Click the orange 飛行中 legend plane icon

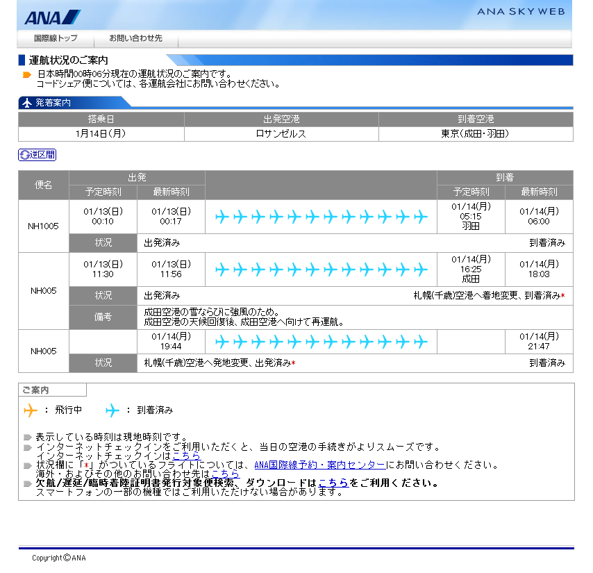[x=31, y=410]
